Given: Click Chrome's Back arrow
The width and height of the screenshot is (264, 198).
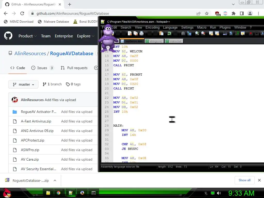Looking at the screenshot, I should [6, 13].
